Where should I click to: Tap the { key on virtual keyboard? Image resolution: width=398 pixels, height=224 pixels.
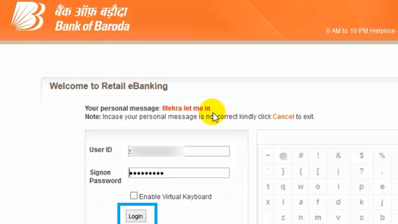(301, 171)
